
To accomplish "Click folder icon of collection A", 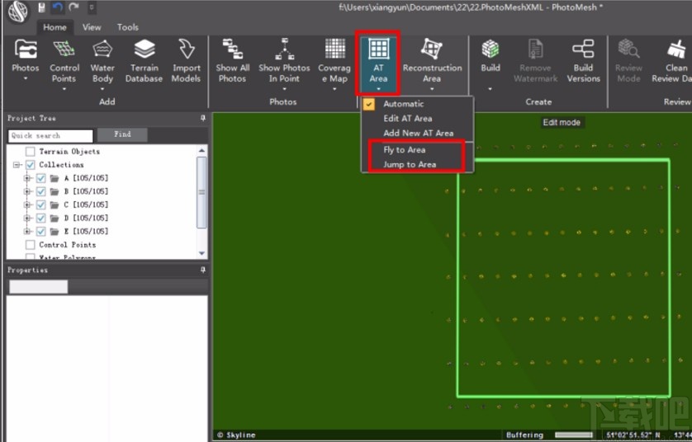I will 55,178.
